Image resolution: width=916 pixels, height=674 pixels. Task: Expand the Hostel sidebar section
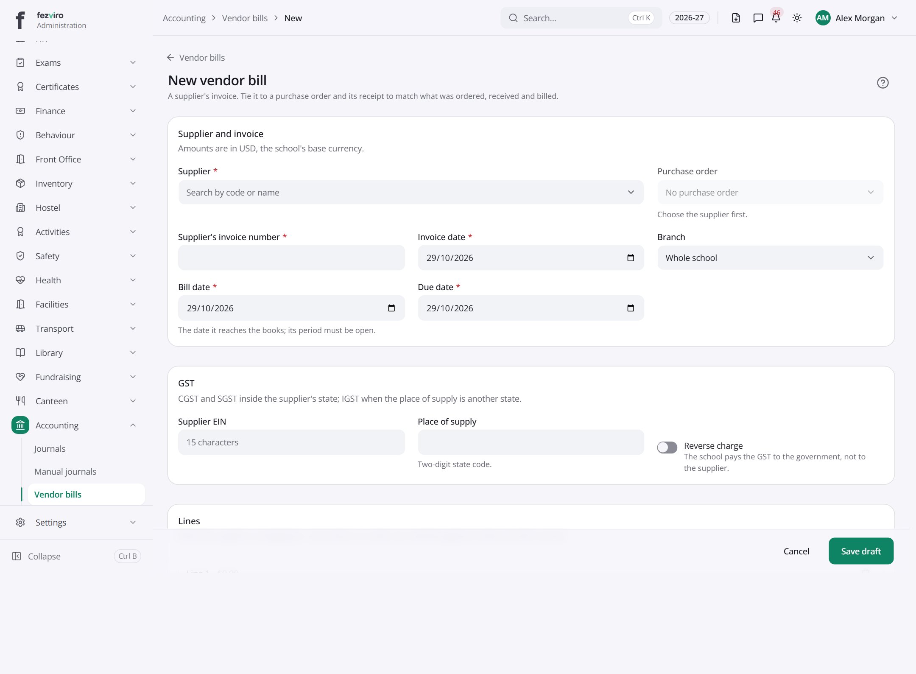133,207
